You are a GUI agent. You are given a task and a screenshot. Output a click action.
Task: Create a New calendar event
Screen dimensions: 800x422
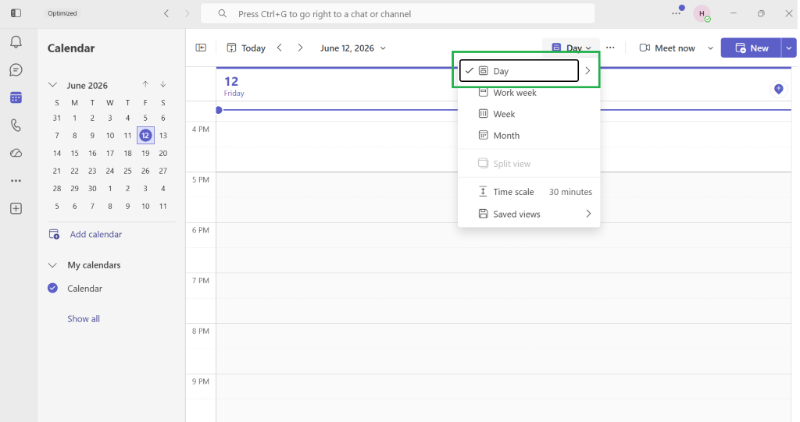(x=751, y=48)
